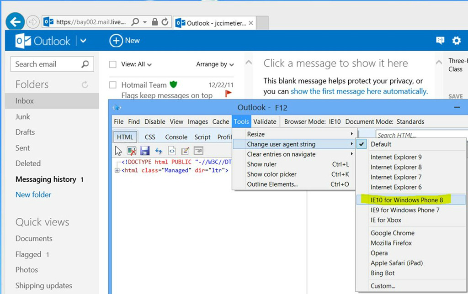Open the Shipping updates quick view
This screenshot has height=294, width=468.
click(x=43, y=286)
